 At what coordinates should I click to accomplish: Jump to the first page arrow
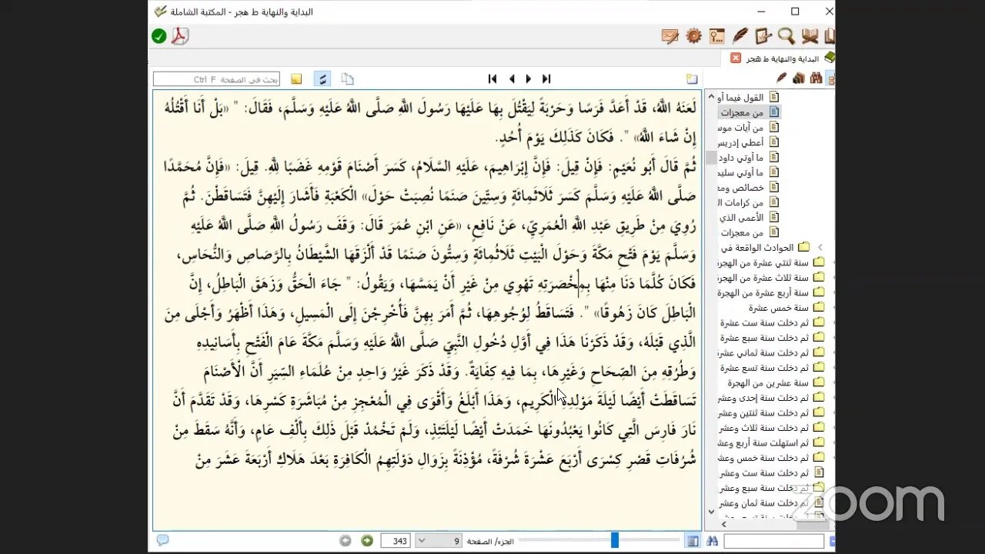[x=492, y=78]
